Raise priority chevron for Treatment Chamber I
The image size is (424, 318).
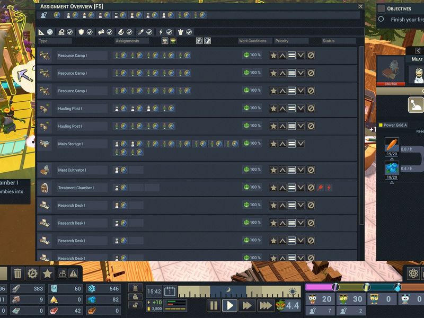tap(282, 188)
